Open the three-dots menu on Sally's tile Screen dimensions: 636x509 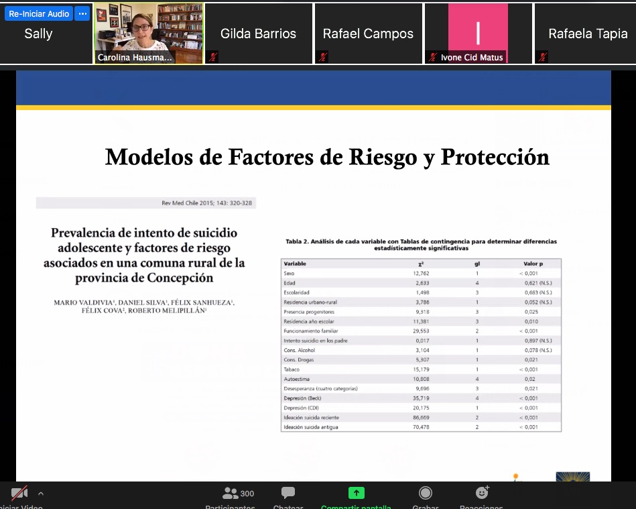click(x=82, y=14)
